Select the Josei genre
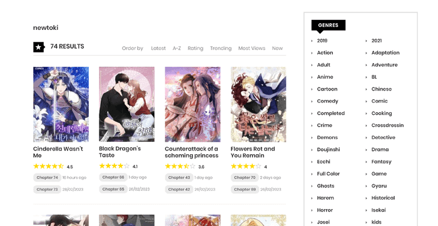The width and height of the screenshot is (438, 226). [x=323, y=222]
